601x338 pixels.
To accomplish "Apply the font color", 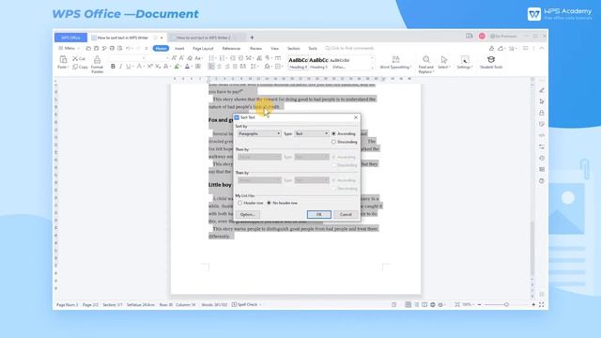I will [x=188, y=67].
